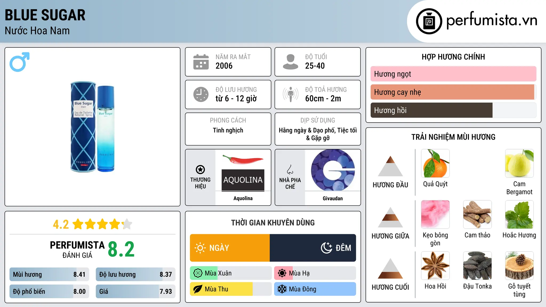The height and width of the screenshot is (307, 546).
Task: Select the Cam Bergamot note image
Action: [519, 163]
